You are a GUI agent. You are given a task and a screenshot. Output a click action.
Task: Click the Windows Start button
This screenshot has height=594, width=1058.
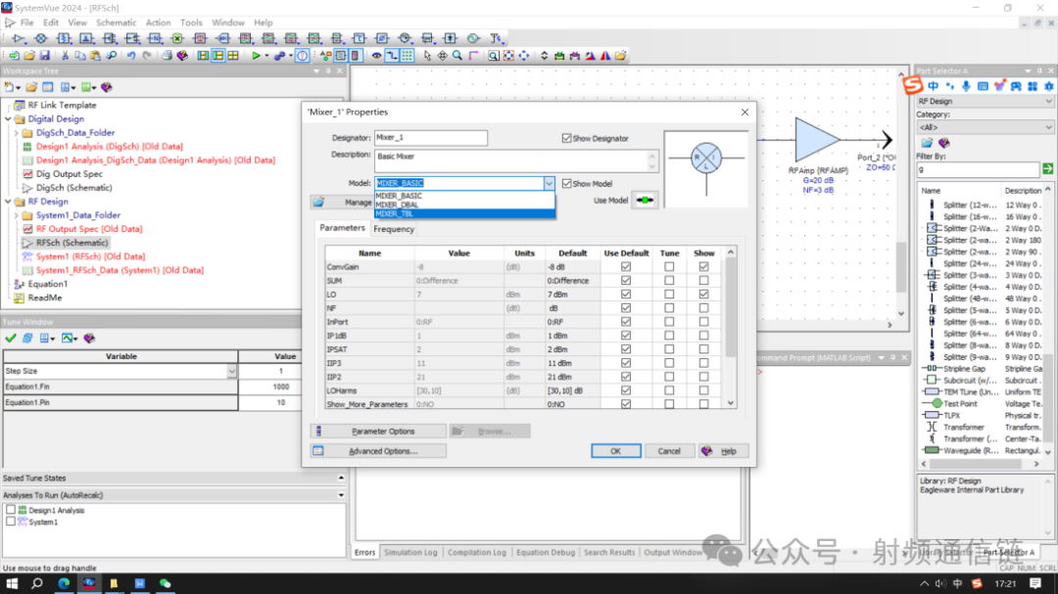click(12, 584)
